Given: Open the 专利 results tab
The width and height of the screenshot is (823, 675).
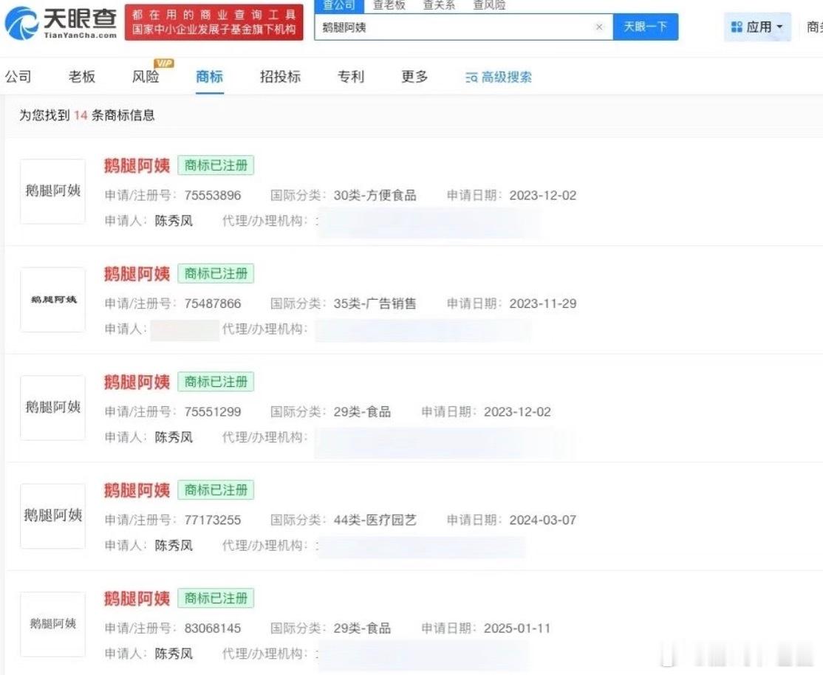Looking at the screenshot, I should (x=351, y=77).
